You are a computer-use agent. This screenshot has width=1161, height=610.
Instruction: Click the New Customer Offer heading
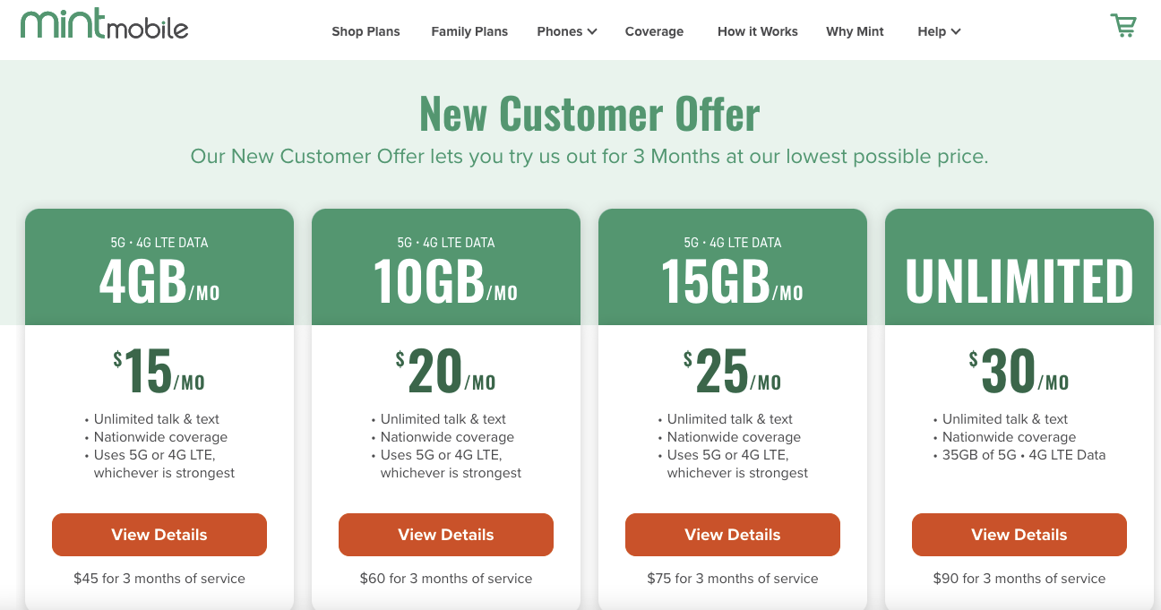tap(589, 113)
